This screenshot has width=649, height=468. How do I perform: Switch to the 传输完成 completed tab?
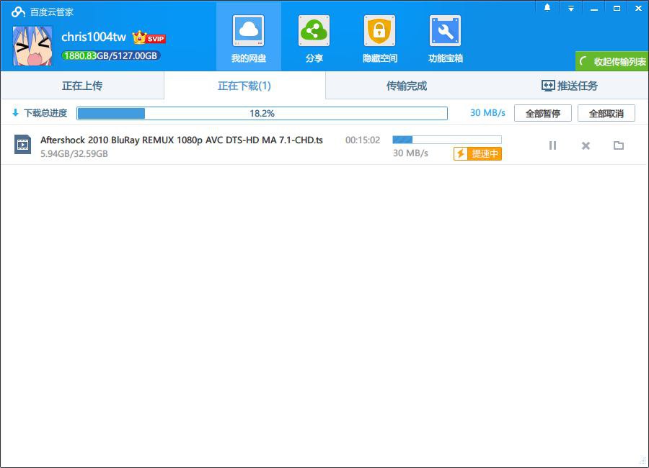(406, 86)
